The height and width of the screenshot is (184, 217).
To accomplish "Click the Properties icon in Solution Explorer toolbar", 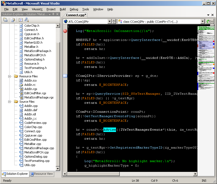I will point(5,20).
